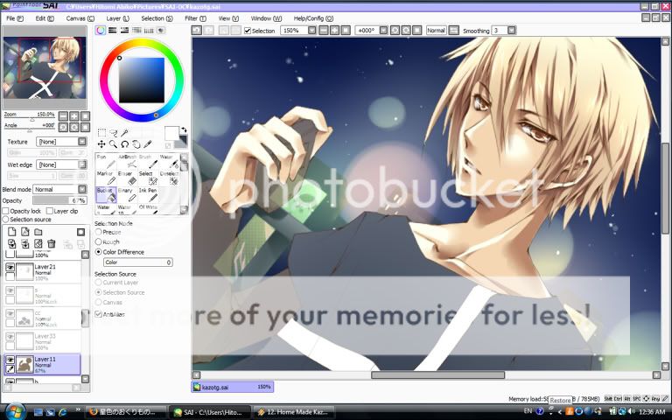Viewport: 672px width, 420px height.
Task: Choose the Deselect brush tool
Action: click(x=169, y=178)
